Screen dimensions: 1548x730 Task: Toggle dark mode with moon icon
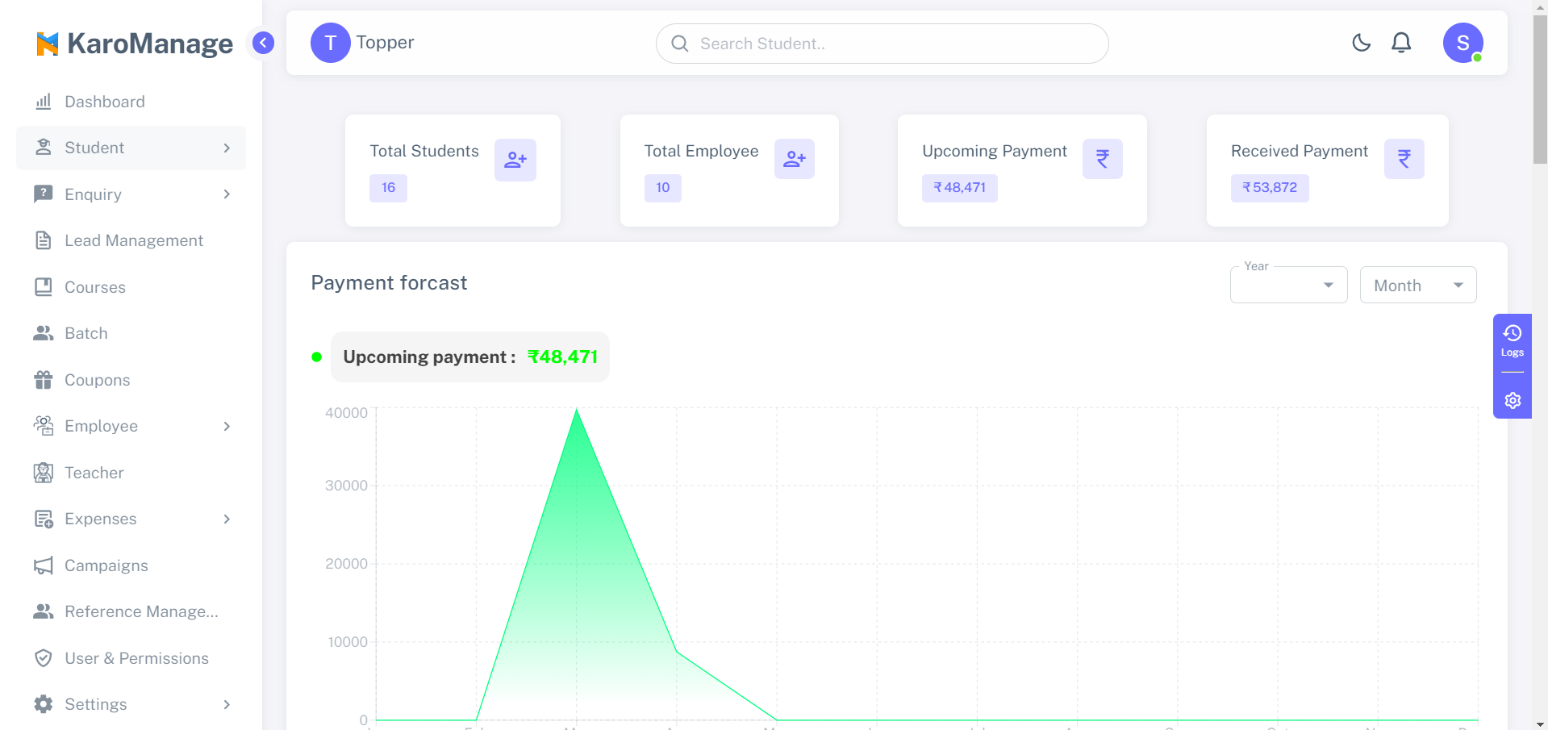(1362, 43)
